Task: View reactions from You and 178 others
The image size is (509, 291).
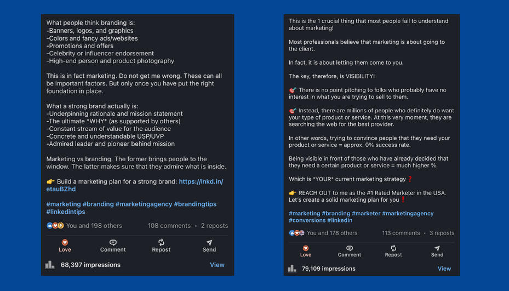Action: tap(332, 233)
